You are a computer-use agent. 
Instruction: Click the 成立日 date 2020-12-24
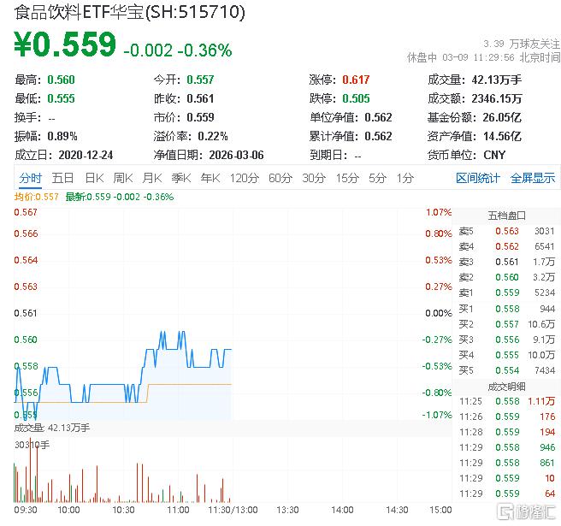tap(86, 155)
